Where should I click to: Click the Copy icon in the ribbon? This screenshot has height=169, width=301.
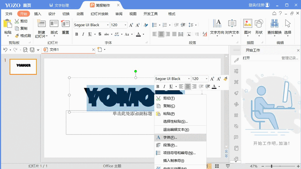(17, 29)
